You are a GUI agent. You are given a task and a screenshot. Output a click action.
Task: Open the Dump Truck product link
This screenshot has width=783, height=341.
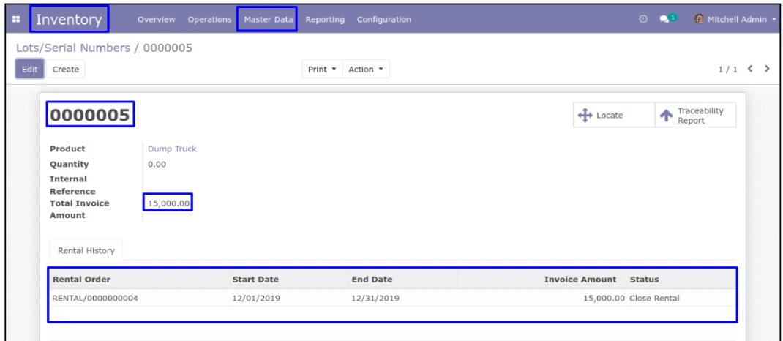point(172,149)
